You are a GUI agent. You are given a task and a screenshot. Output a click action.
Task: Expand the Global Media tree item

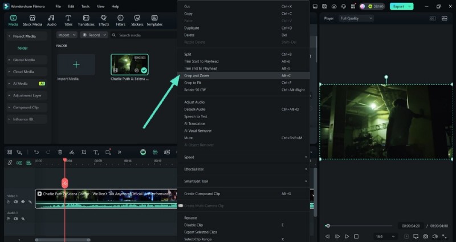[24, 59]
